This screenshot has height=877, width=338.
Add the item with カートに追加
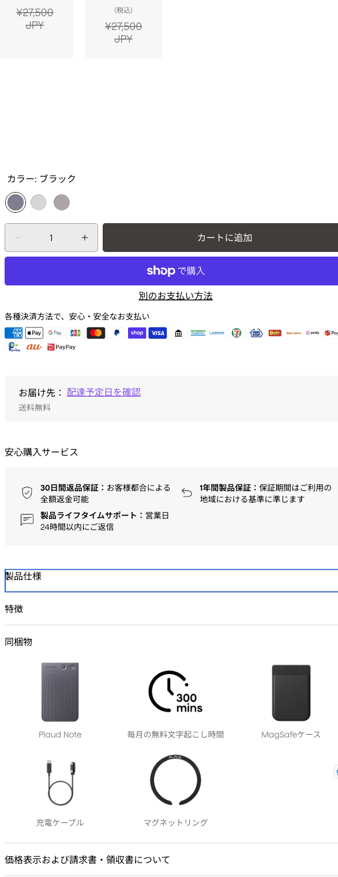coord(220,238)
